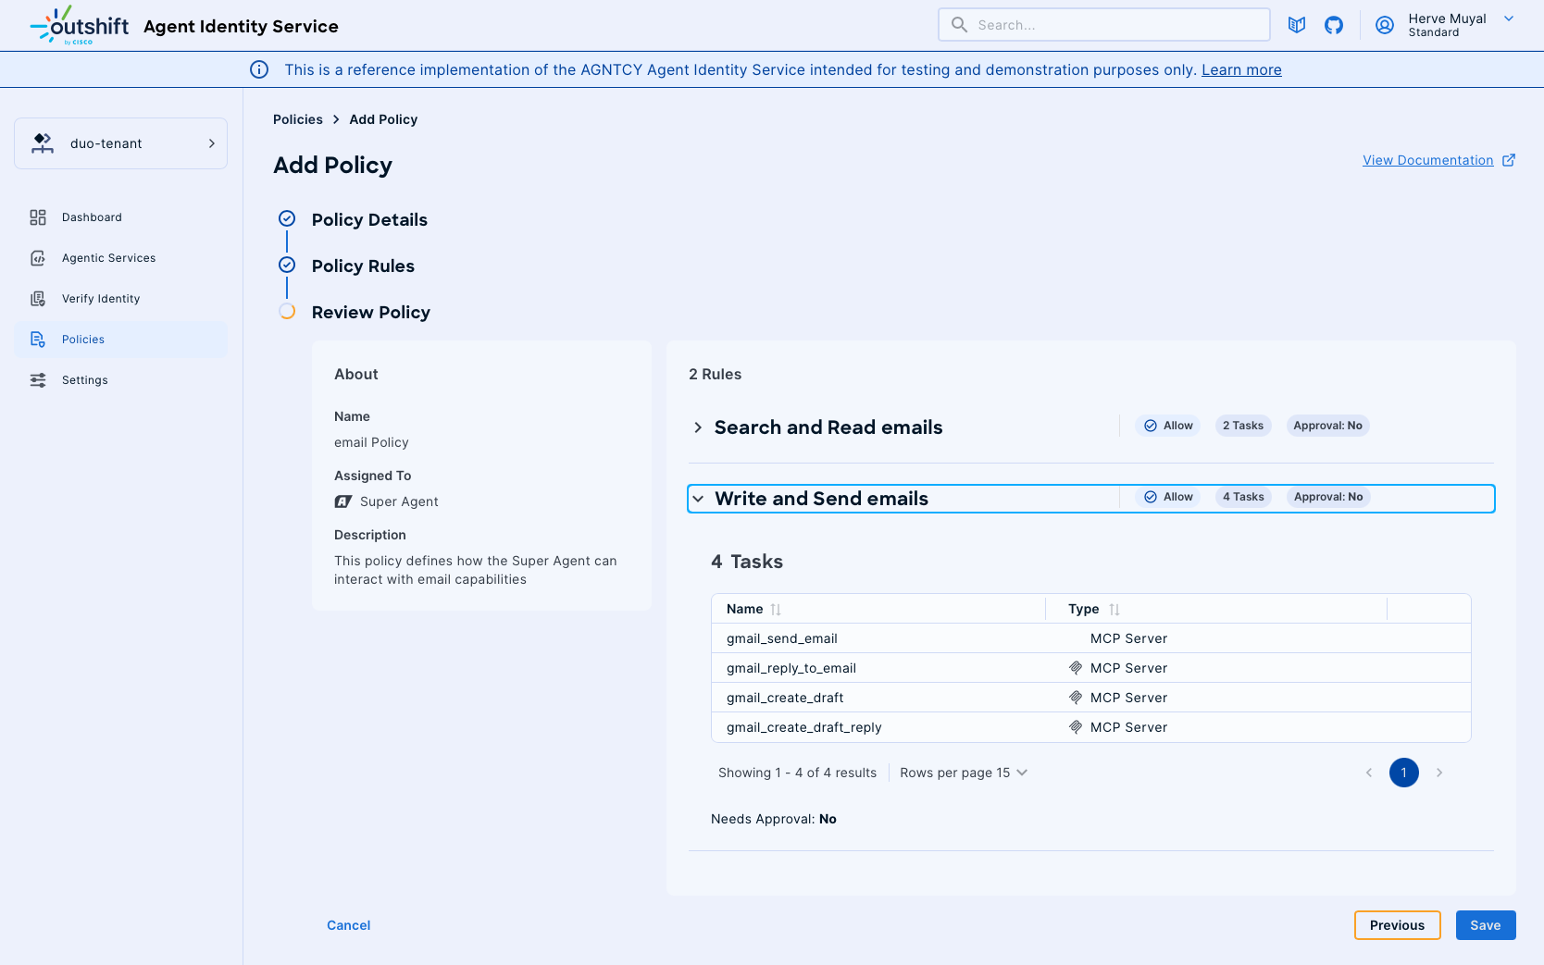Click the Super Agent badge icon
Screen dimensions: 1544x965
(343, 501)
